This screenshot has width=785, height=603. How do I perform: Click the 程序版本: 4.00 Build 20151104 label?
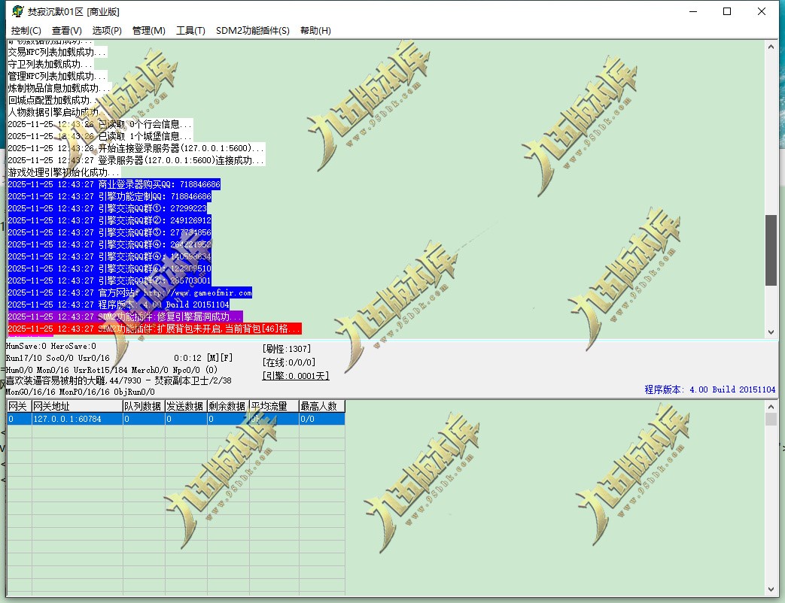[x=710, y=389]
